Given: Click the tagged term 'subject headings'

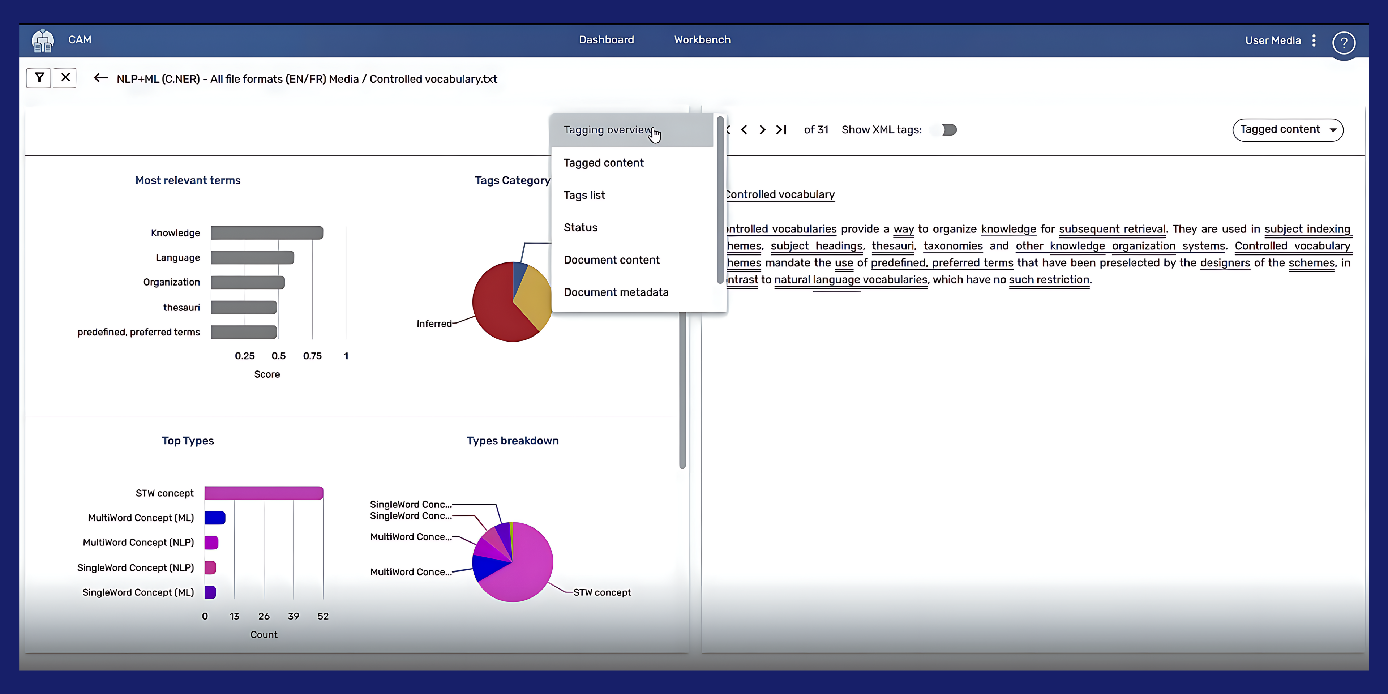Looking at the screenshot, I should coord(817,246).
